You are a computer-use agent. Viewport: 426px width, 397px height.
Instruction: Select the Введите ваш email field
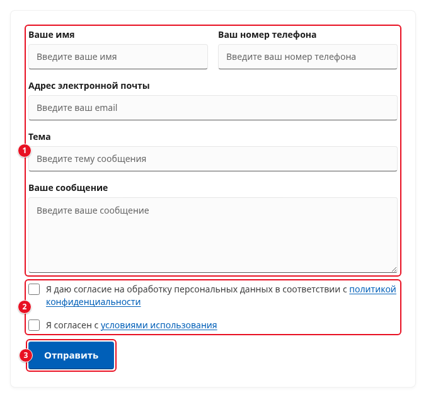[213, 108]
